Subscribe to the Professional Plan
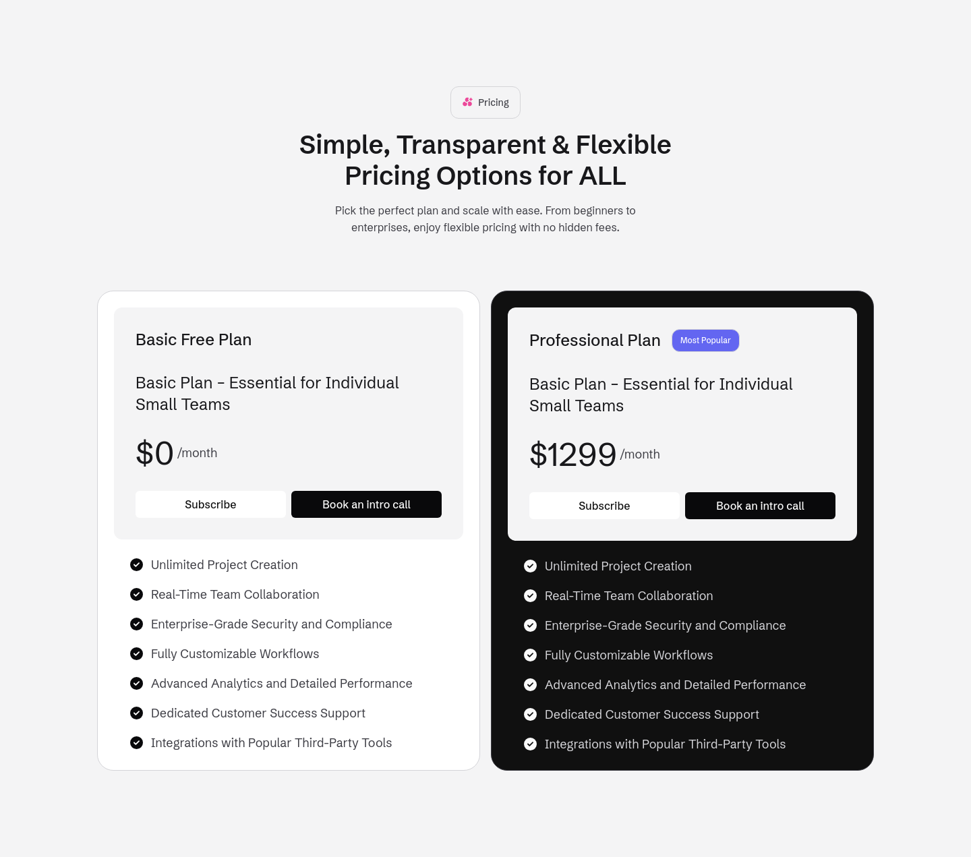The height and width of the screenshot is (857, 971). pos(604,505)
